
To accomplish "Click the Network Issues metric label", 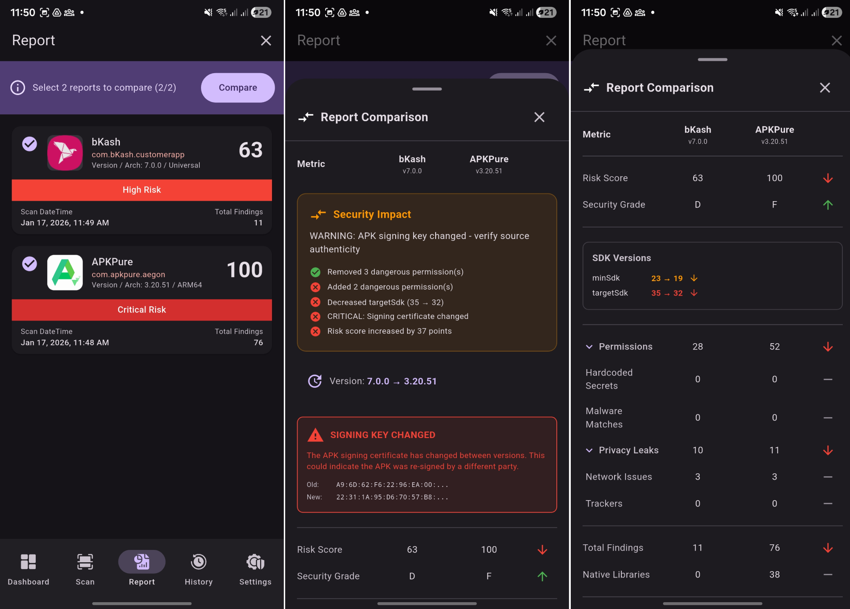I will pos(619,477).
